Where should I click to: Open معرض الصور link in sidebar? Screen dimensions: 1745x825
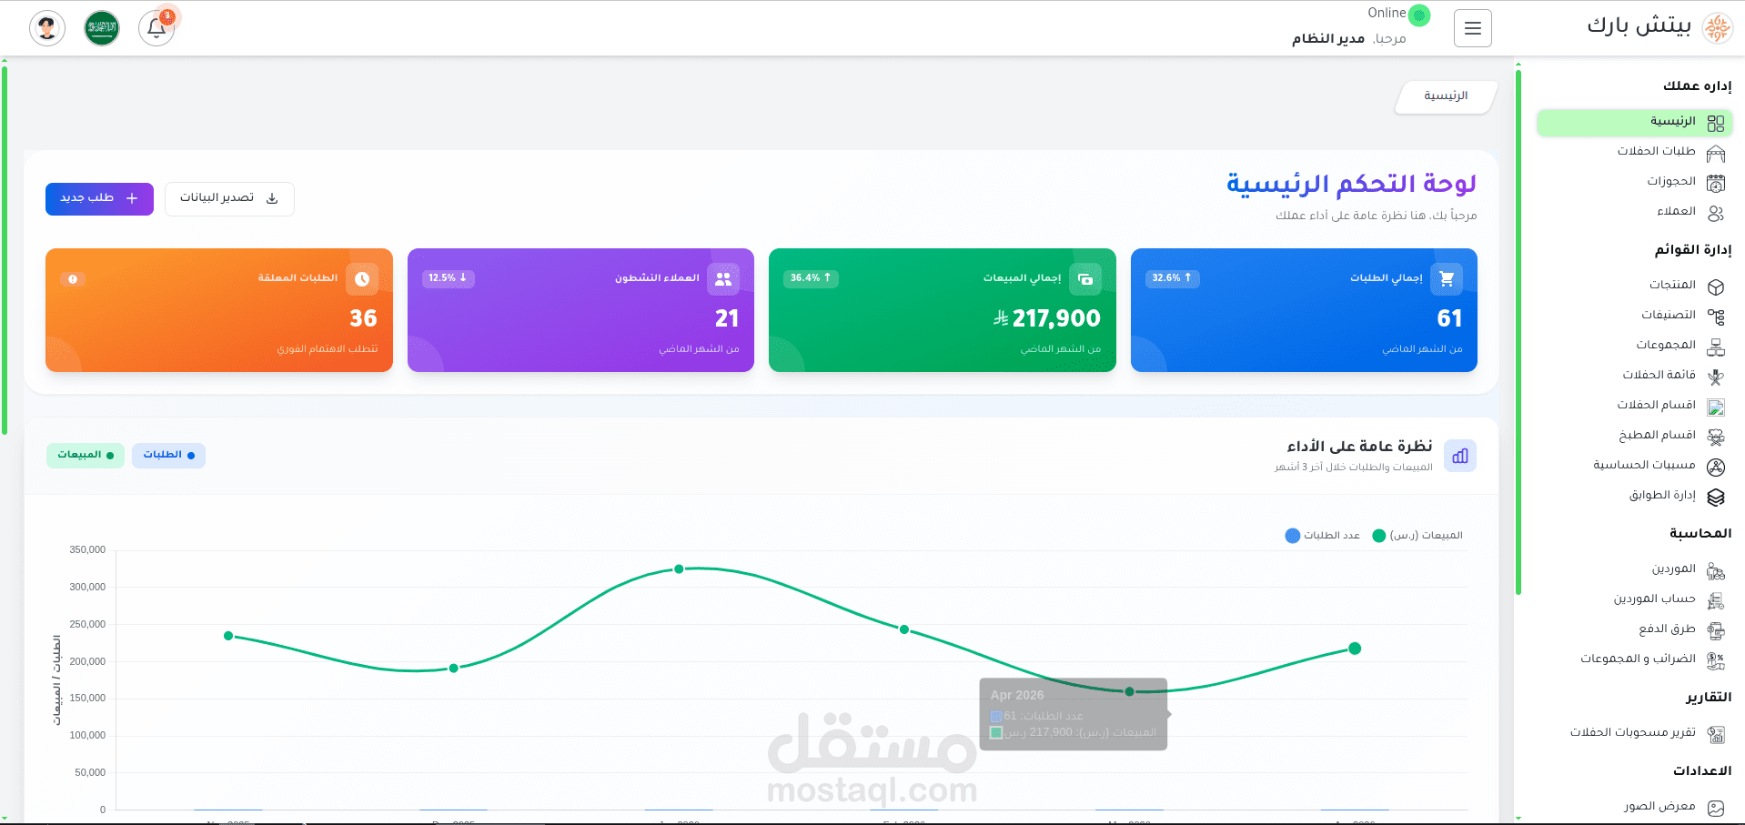tap(1659, 807)
